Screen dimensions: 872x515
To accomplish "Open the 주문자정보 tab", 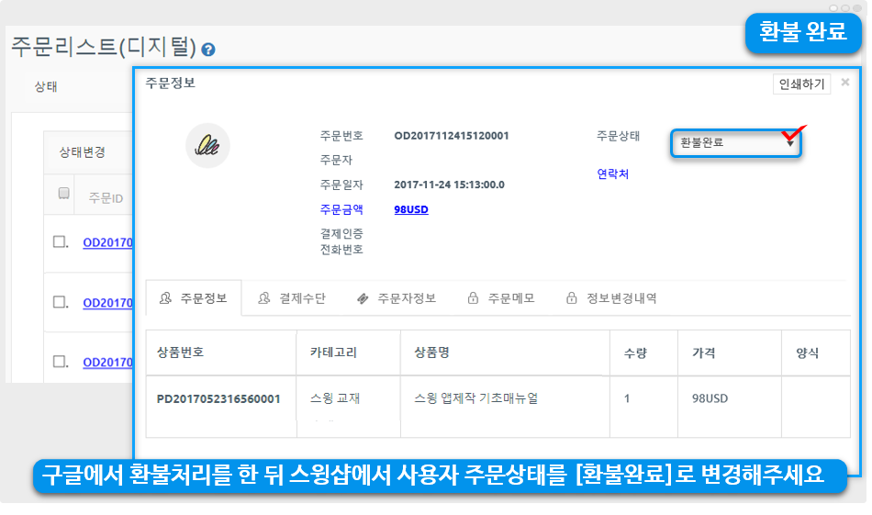I will (396, 298).
